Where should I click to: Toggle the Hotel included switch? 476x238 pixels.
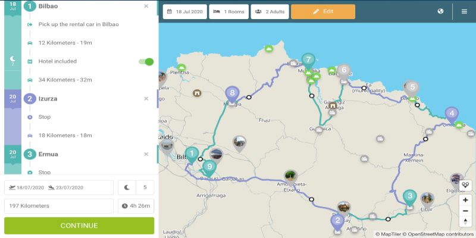point(146,62)
